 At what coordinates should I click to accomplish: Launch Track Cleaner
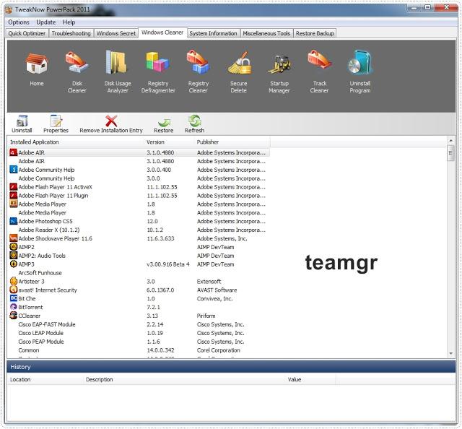point(319,72)
